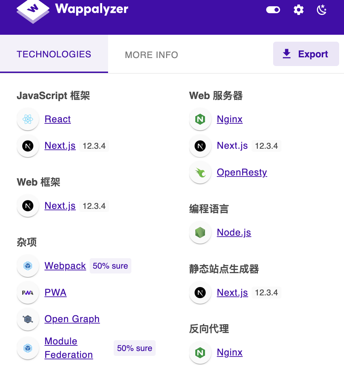Open settings via the gear icon

tap(298, 10)
